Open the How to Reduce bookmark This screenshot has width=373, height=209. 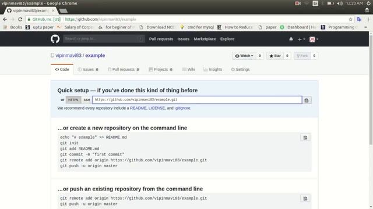click(235, 27)
